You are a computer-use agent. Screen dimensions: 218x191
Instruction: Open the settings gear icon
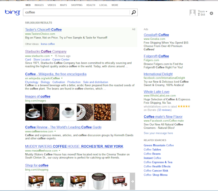click(211, 13)
